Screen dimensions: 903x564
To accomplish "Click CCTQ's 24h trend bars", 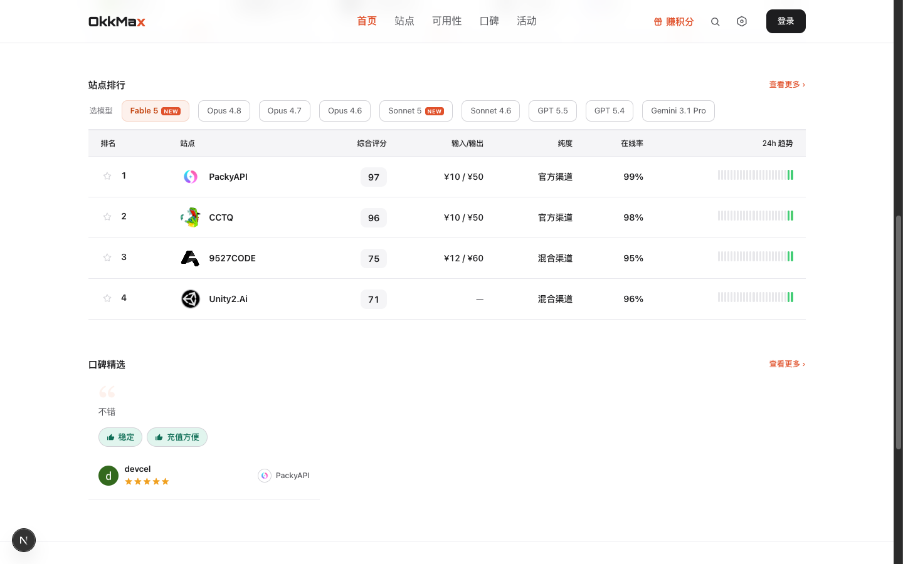I will coord(756,216).
